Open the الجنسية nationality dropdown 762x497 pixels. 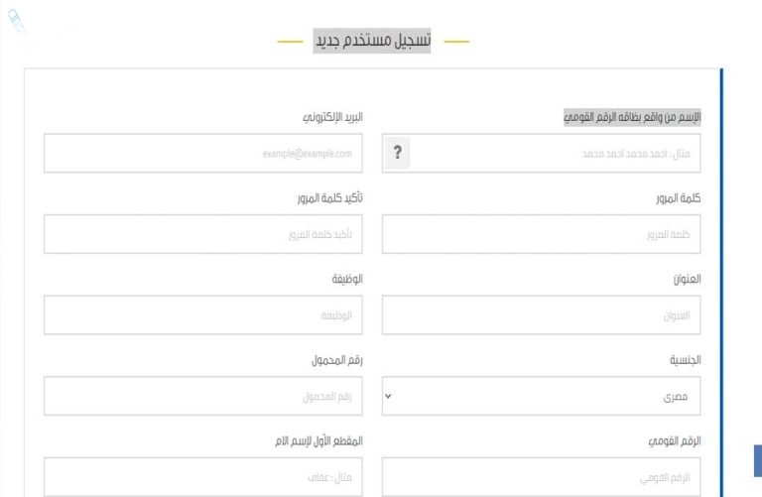pos(541,396)
